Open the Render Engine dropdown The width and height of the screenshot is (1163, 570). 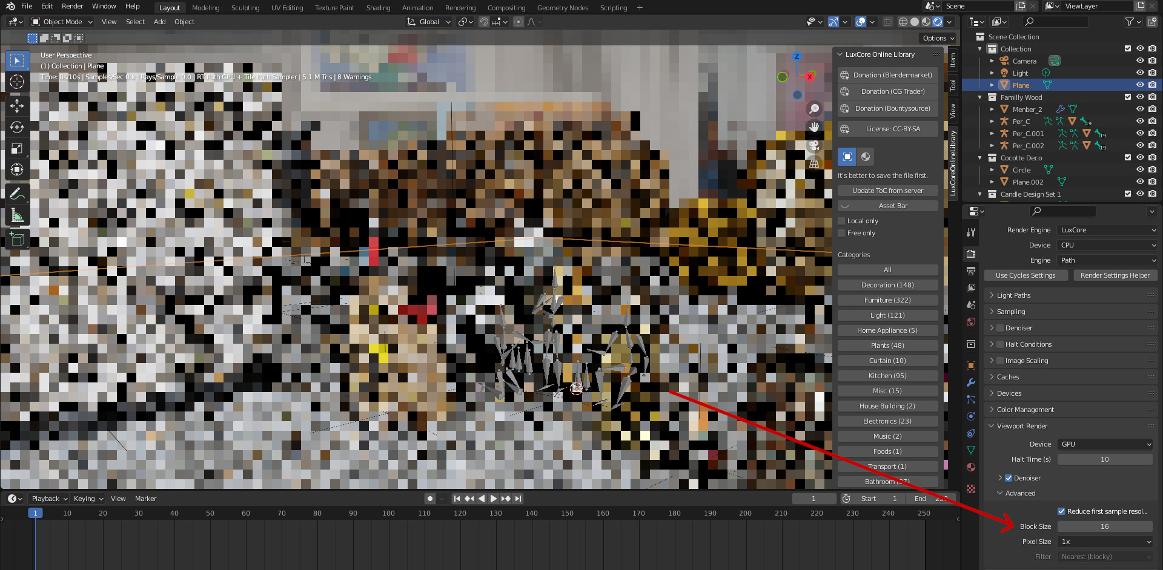tap(1107, 230)
